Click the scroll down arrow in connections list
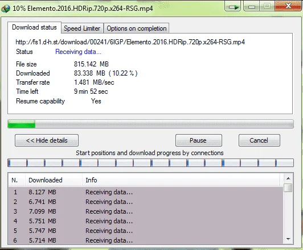The height and width of the screenshot is (250, 303). pos(288,239)
